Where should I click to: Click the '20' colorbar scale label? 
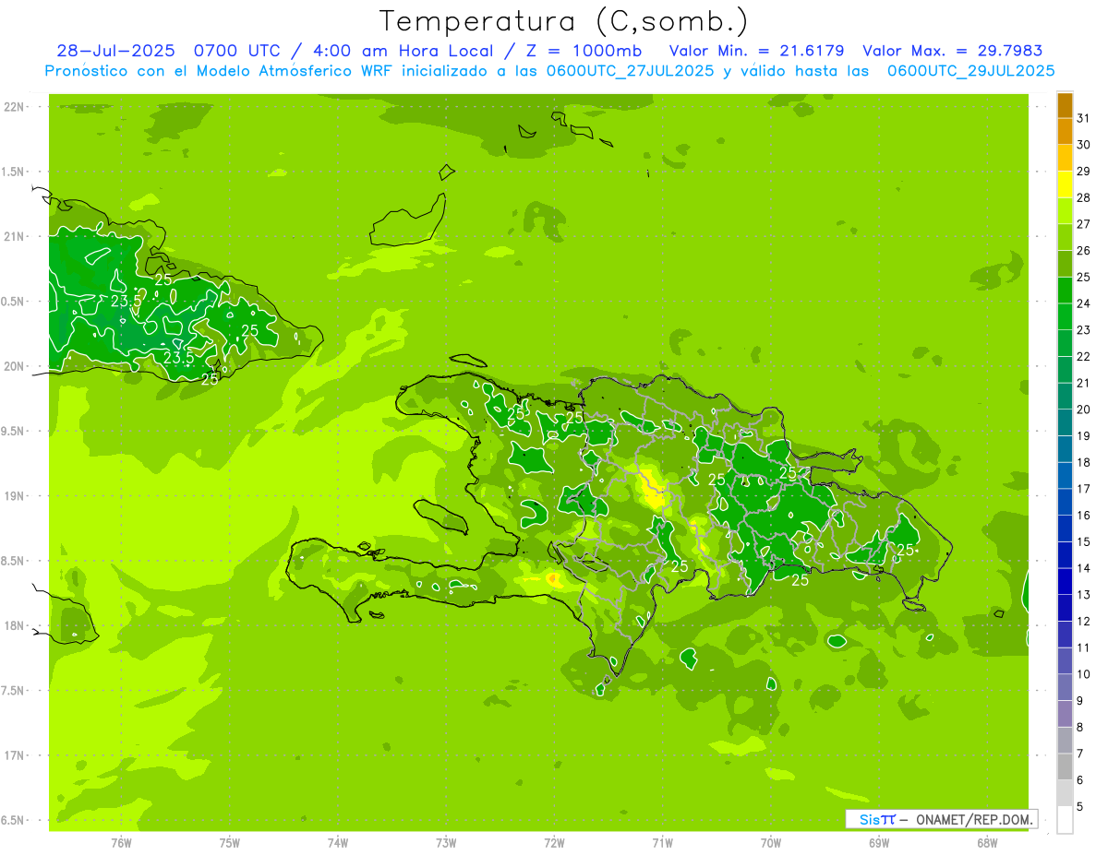(x=1084, y=409)
